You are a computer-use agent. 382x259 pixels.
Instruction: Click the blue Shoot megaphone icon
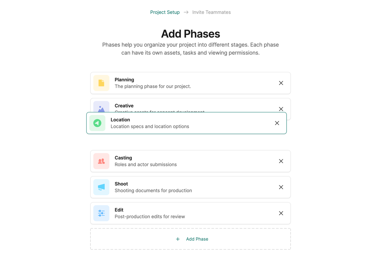[101, 187]
